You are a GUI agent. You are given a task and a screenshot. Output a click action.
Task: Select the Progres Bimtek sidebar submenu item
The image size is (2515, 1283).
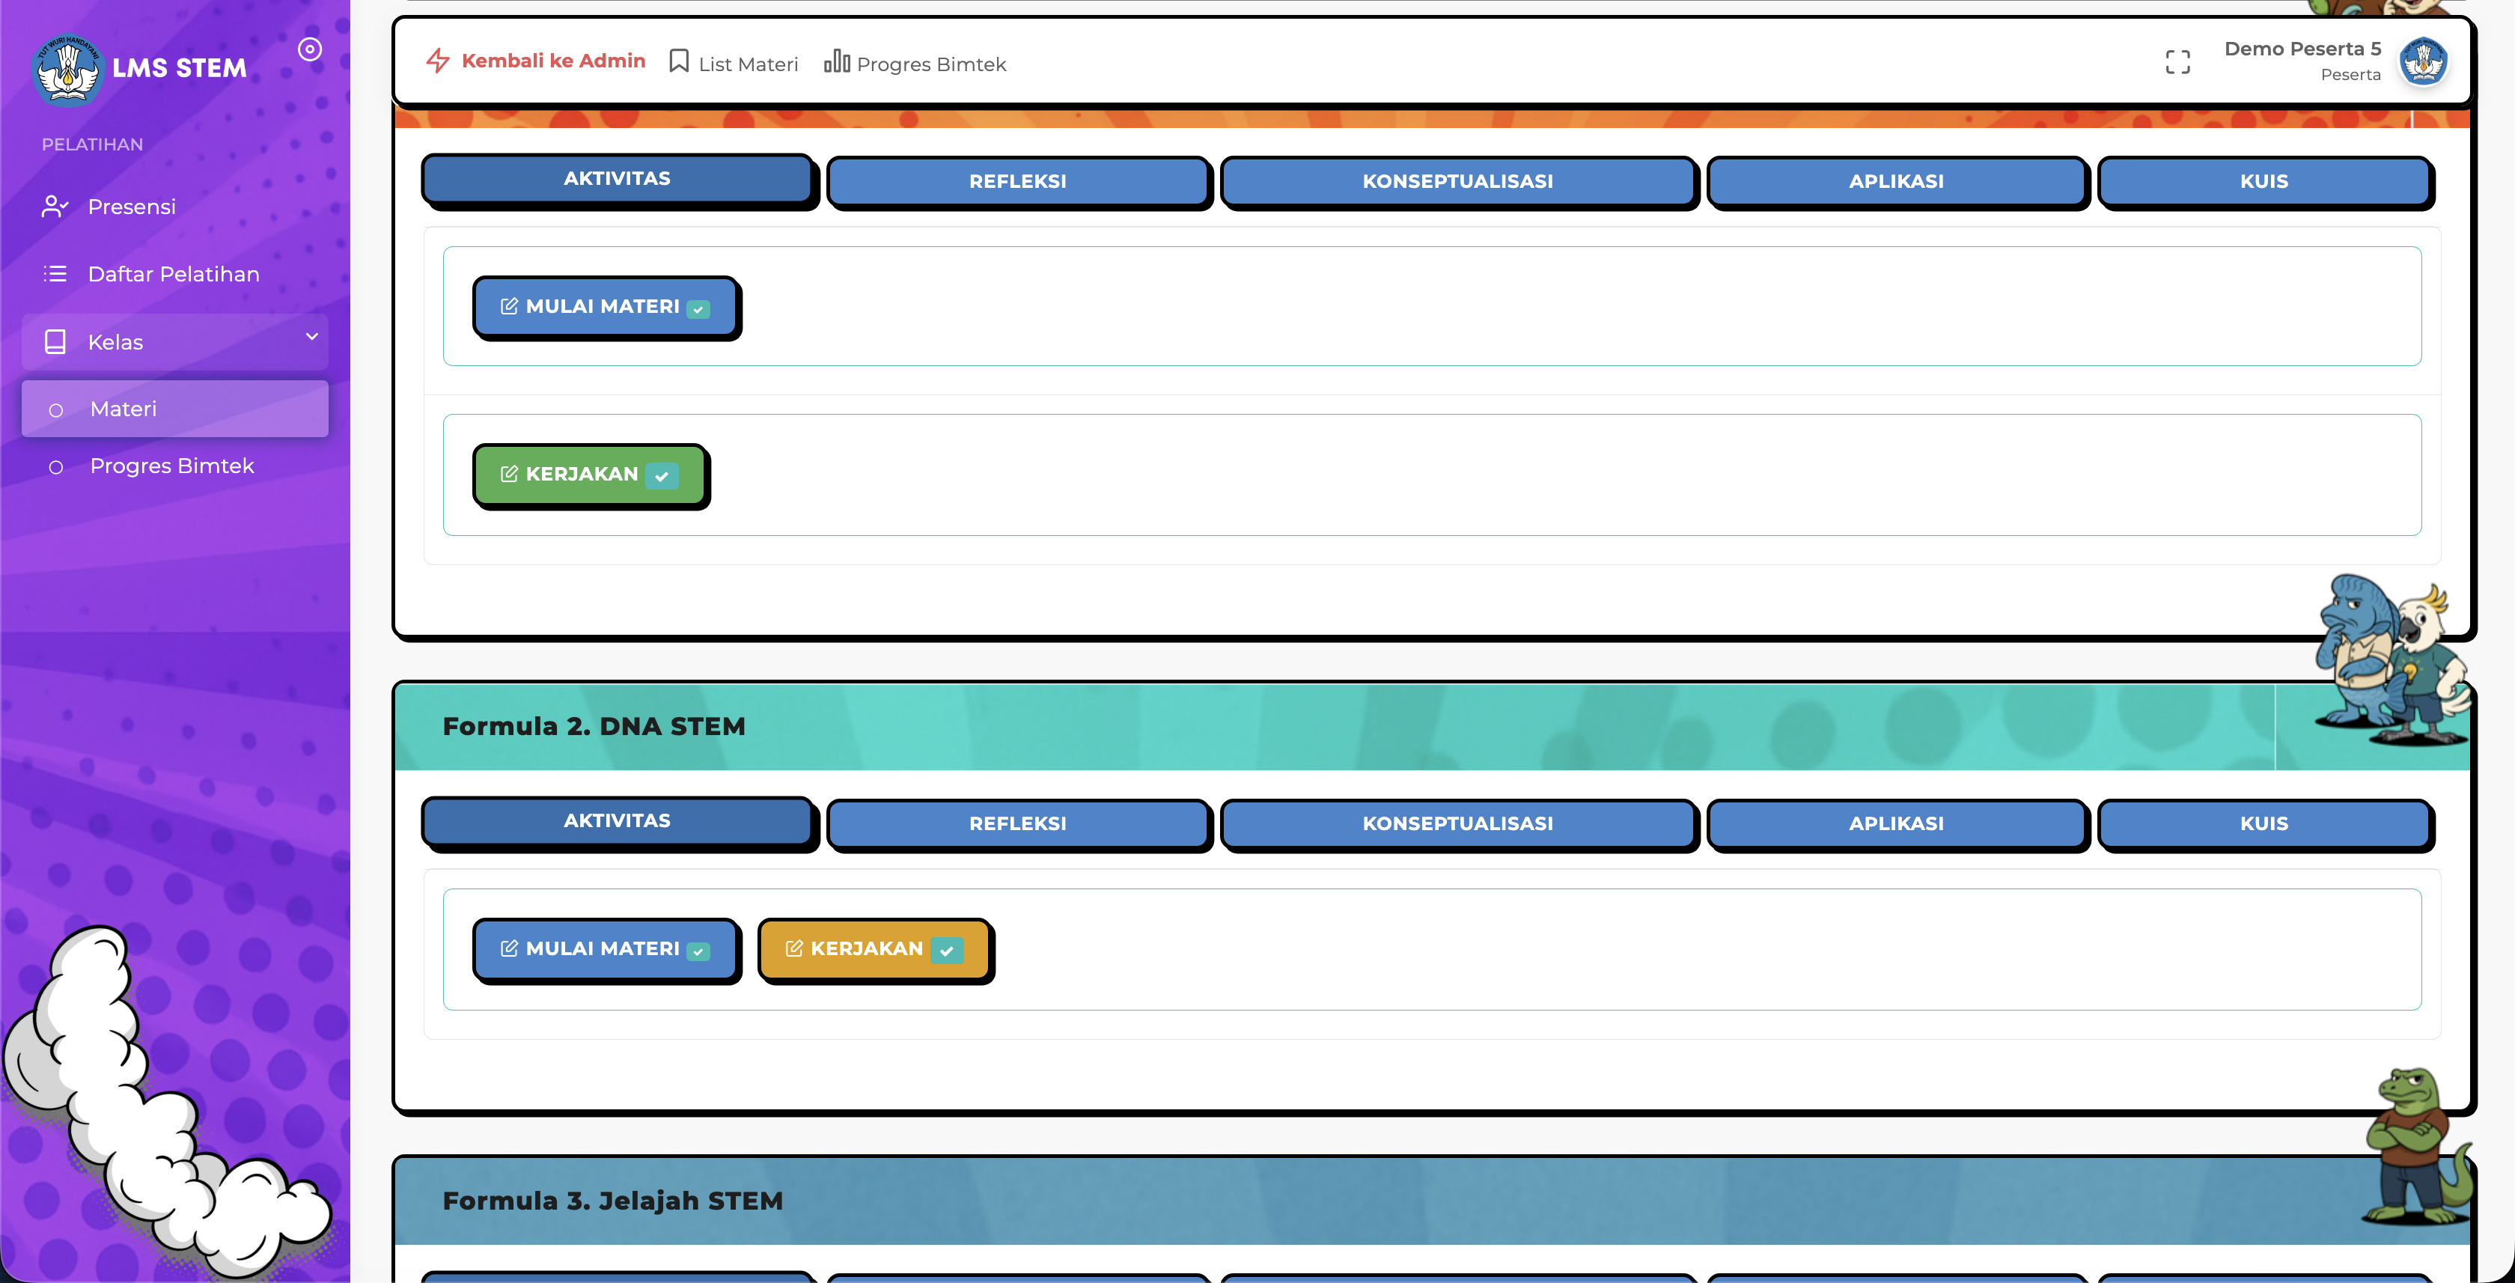click(172, 466)
